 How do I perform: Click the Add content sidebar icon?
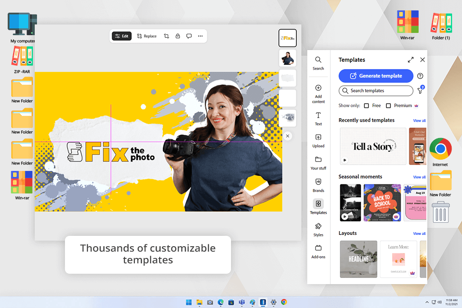(318, 94)
